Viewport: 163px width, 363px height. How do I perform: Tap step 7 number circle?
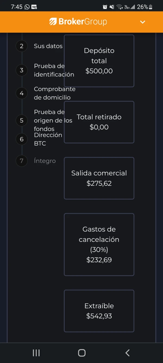pyautogui.click(x=22, y=161)
